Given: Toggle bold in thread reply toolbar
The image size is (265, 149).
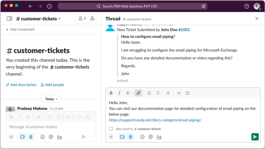Looking at the screenshot, I should coord(111,93).
